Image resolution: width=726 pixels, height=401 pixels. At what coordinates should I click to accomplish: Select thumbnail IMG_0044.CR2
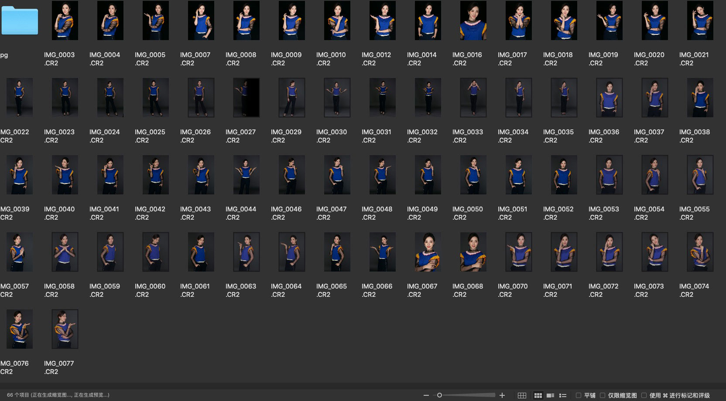[x=247, y=175]
